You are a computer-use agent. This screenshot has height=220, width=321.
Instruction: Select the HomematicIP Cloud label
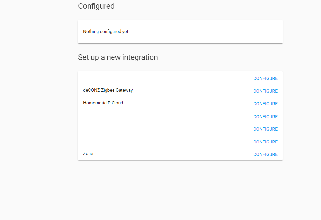103,103
